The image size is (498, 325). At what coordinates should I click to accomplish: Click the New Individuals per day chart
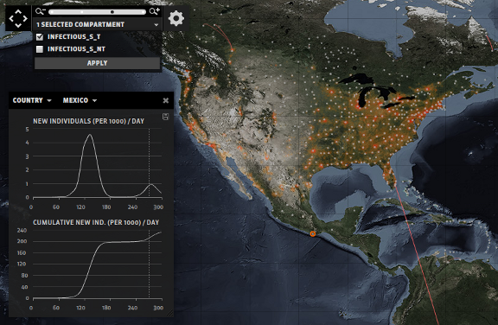pos(97,163)
